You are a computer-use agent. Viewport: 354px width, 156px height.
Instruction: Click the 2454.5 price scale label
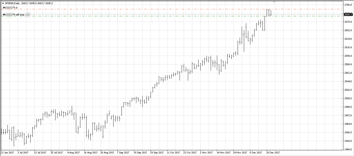pyautogui.click(x=348, y=124)
